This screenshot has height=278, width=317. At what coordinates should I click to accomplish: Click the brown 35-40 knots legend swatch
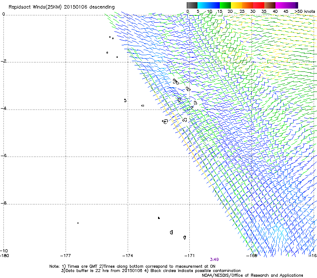(x=270, y=5)
